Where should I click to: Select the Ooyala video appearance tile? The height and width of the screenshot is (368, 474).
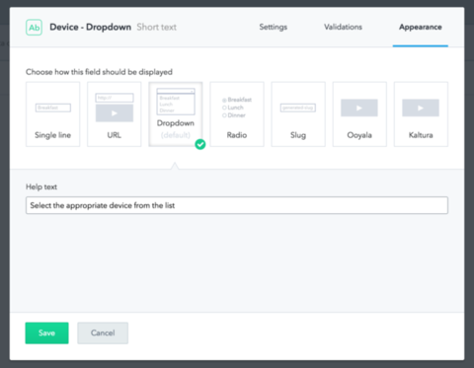[x=359, y=114]
